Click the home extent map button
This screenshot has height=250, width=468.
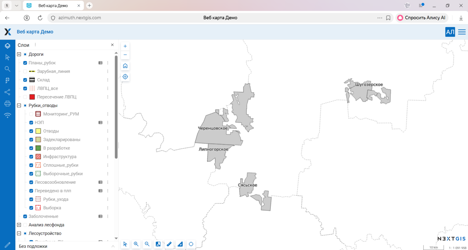click(125, 66)
